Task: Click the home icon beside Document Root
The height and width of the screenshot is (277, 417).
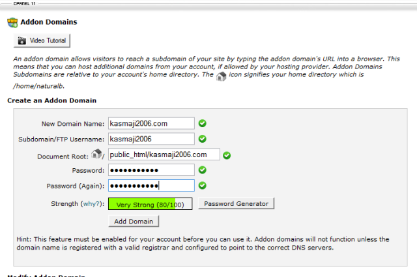Action: click(x=96, y=154)
